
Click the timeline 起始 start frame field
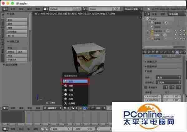tap(61, 129)
